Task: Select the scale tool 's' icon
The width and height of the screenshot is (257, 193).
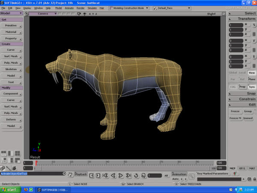Action: 254,25
